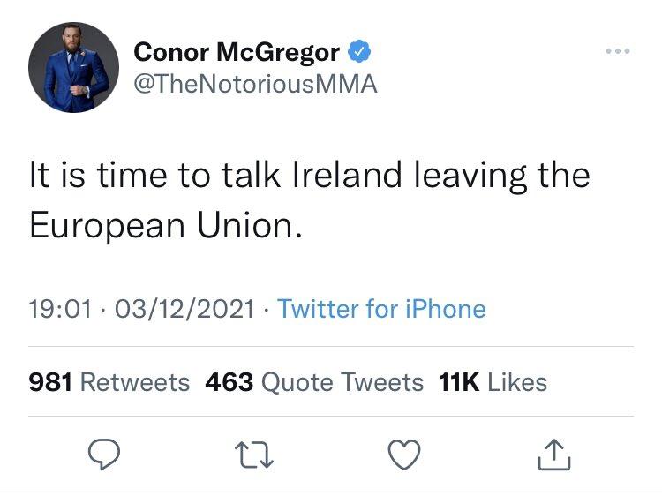
Task: Show who gave the 11K Likes
Action: point(493,382)
